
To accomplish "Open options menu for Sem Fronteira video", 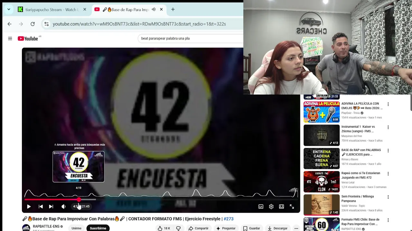I will (x=388, y=197).
